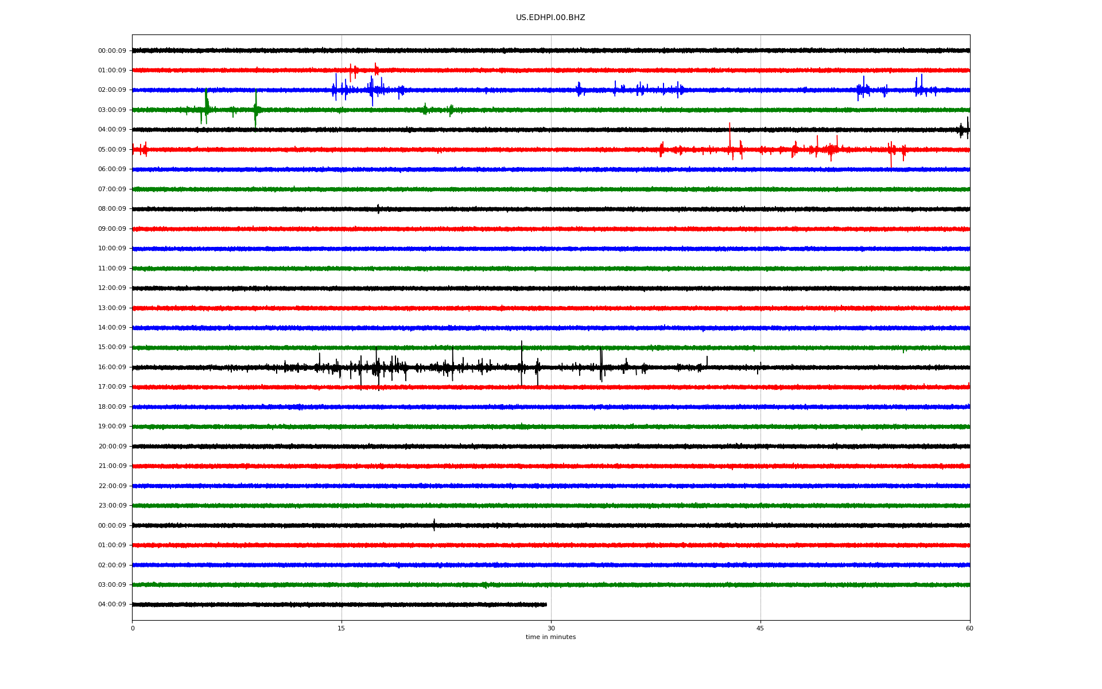The image size is (1102, 689).
Task: Click the 'time in minutes' axis label
Action: click(x=550, y=637)
